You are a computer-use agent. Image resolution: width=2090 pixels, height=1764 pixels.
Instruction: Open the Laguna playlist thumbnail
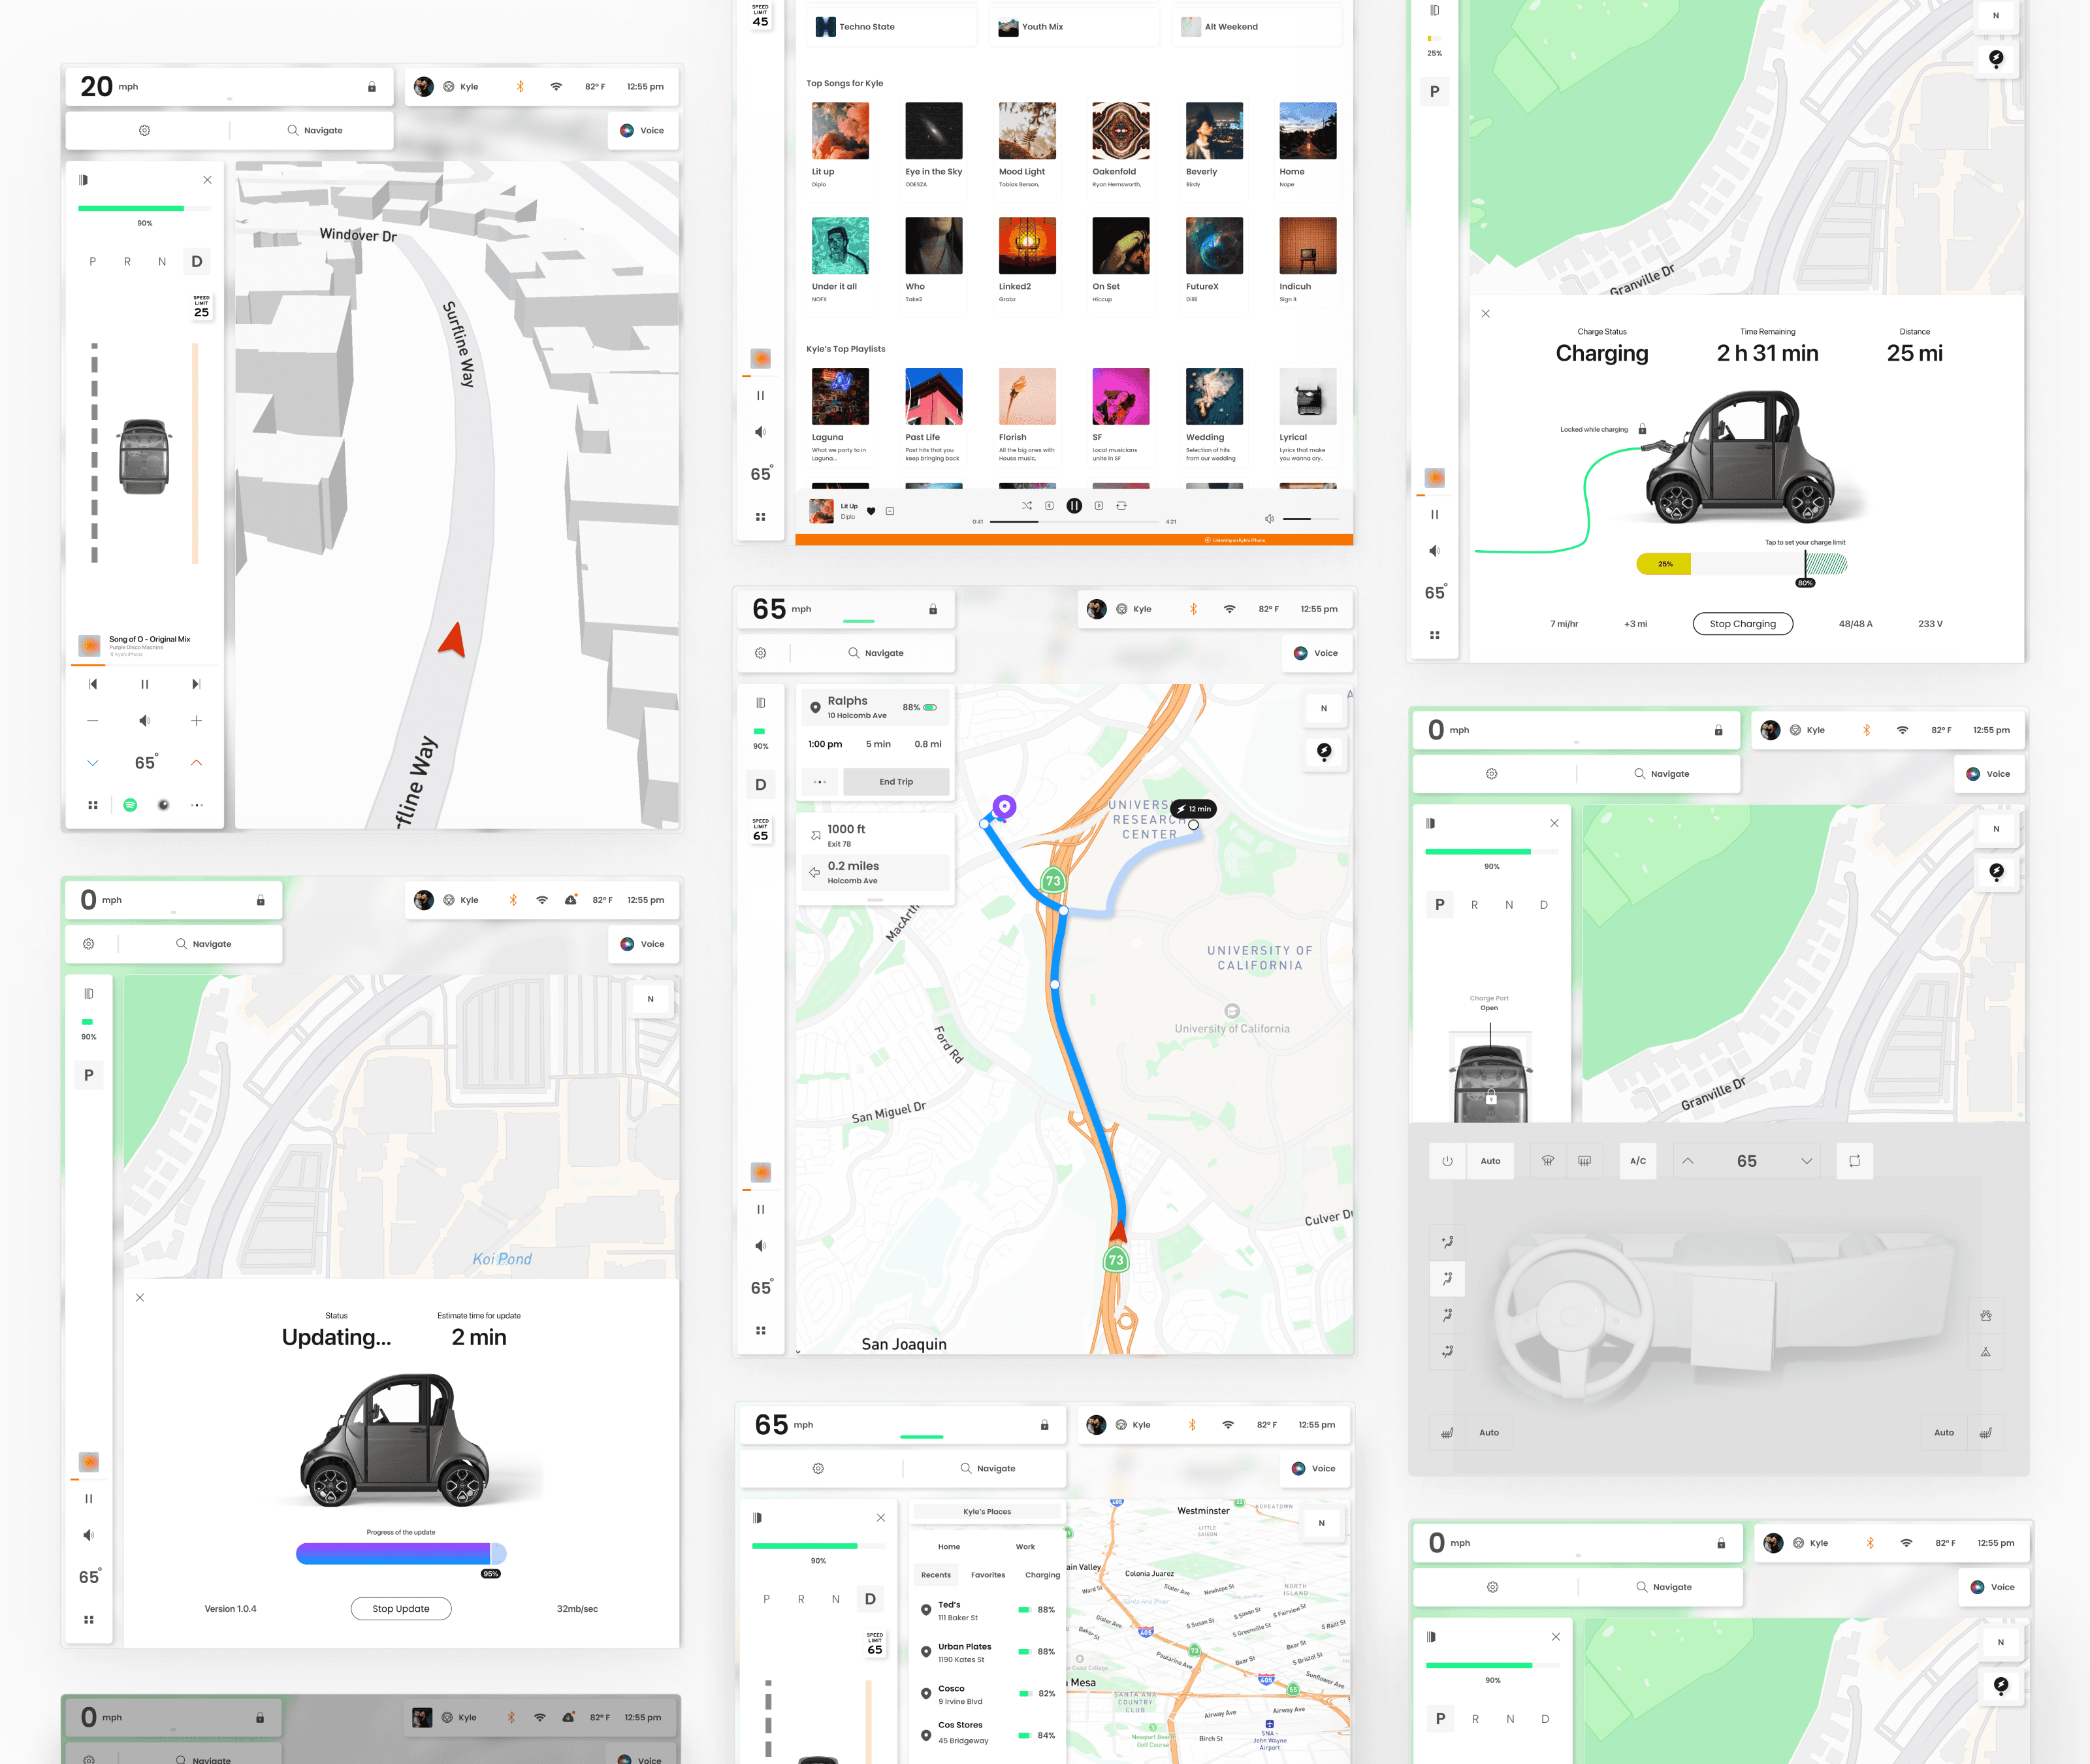[840, 397]
